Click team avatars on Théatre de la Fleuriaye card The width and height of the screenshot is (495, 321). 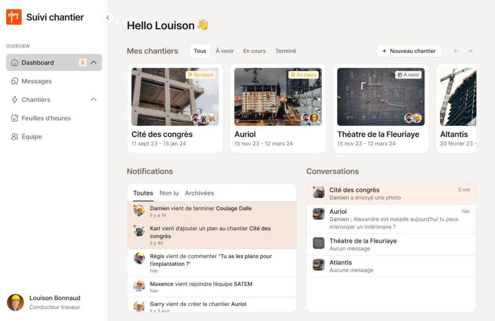coord(413,119)
